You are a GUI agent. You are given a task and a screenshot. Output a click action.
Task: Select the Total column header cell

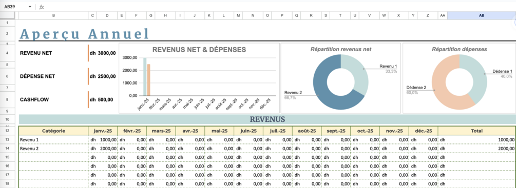pyautogui.click(x=476, y=131)
